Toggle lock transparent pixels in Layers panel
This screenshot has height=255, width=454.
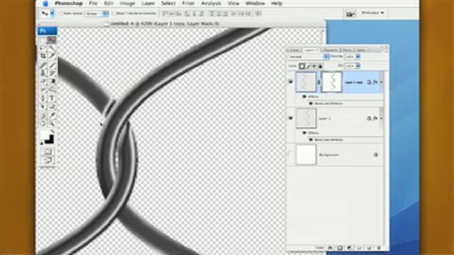pos(302,66)
